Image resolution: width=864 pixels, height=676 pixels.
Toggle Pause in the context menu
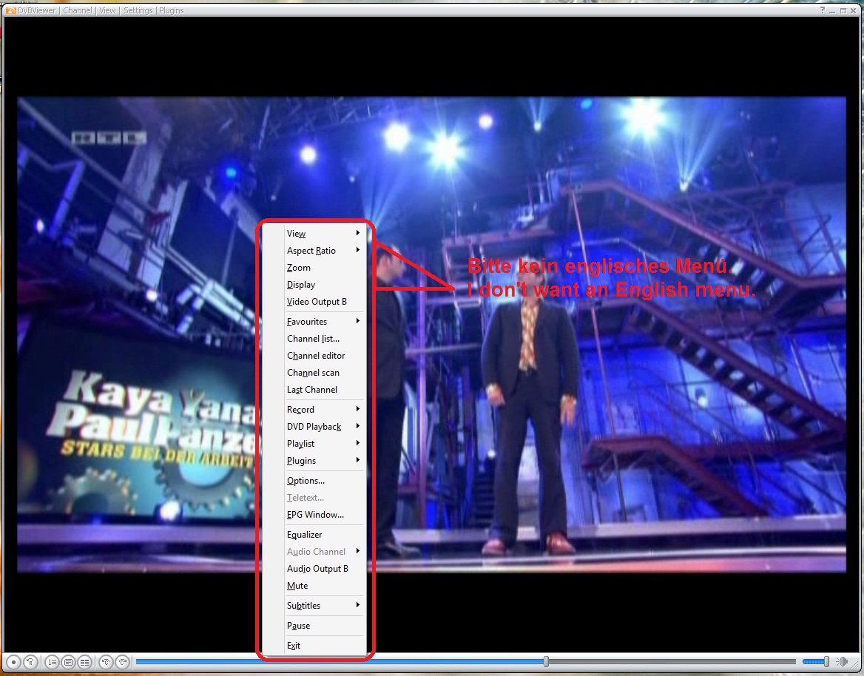click(299, 626)
